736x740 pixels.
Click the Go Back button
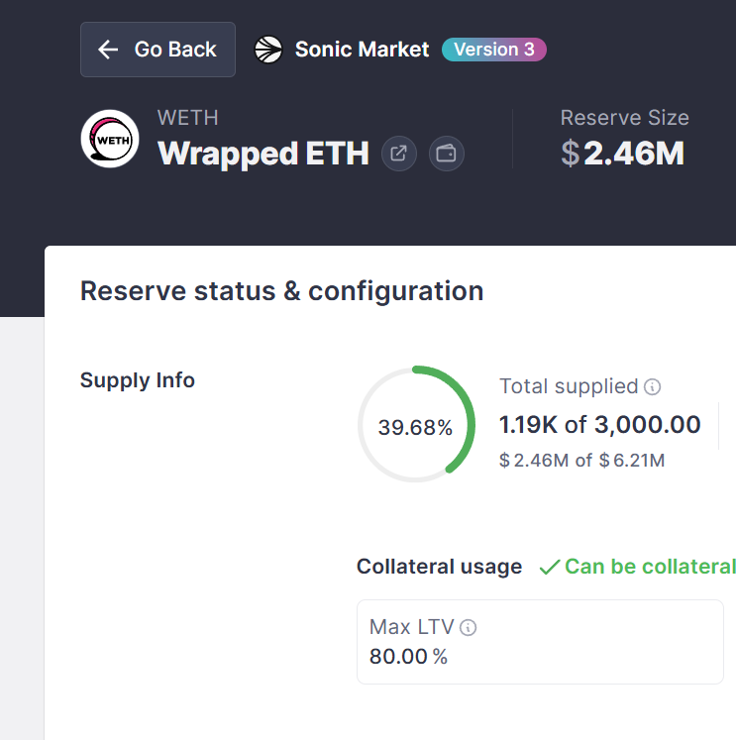[158, 50]
